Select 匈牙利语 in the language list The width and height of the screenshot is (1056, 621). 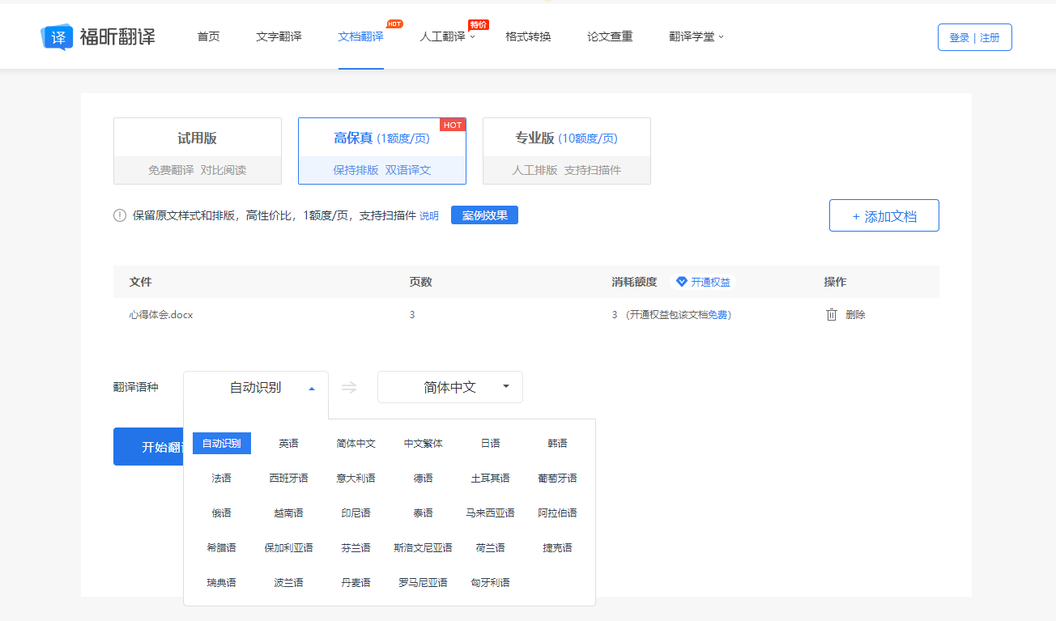tap(491, 583)
